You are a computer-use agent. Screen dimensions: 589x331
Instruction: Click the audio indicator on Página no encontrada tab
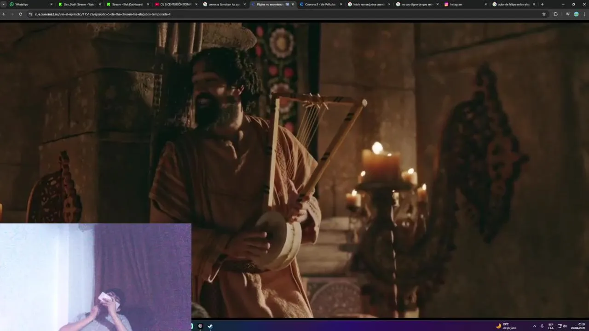pos(287,4)
